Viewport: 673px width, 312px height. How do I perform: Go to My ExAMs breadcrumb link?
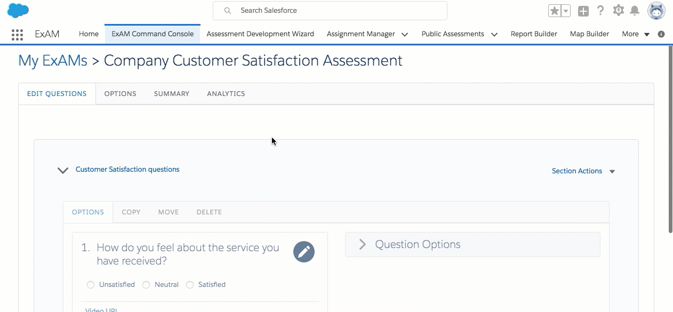tap(53, 61)
